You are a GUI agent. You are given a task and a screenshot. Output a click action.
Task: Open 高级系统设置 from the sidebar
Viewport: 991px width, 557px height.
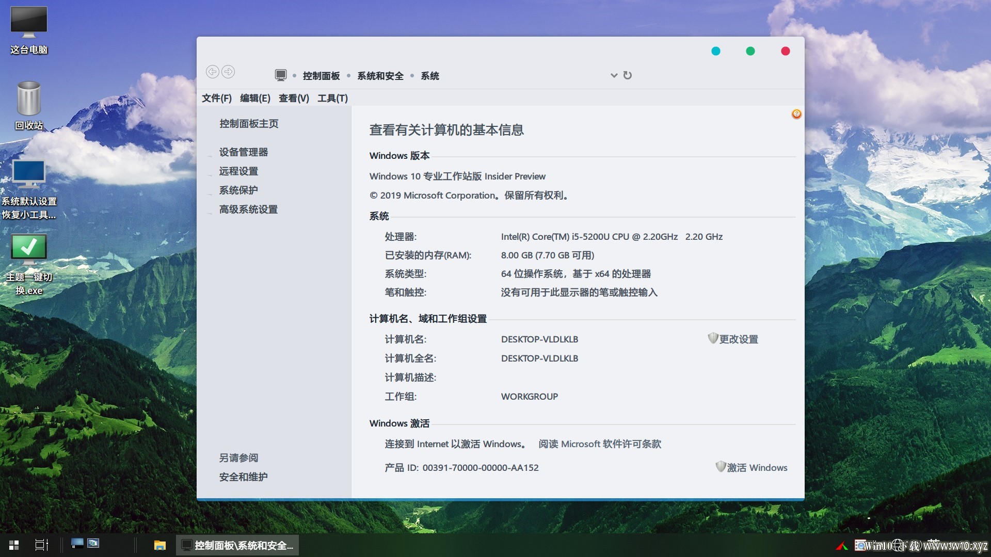pos(248,209)
